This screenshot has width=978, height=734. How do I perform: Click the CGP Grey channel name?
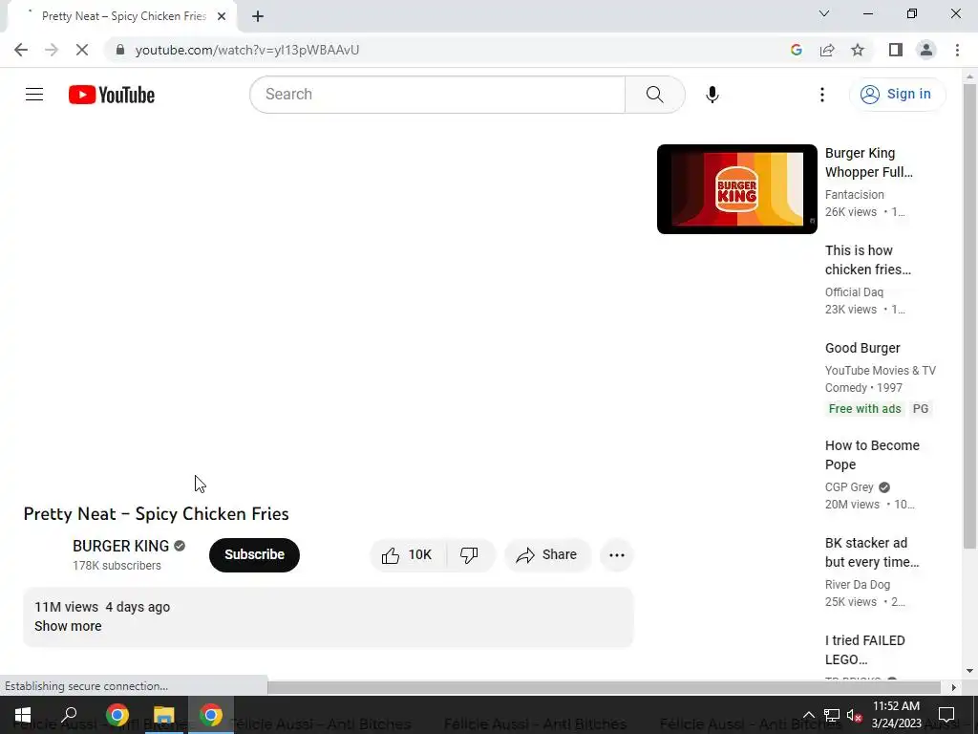(x=849, y=486)
